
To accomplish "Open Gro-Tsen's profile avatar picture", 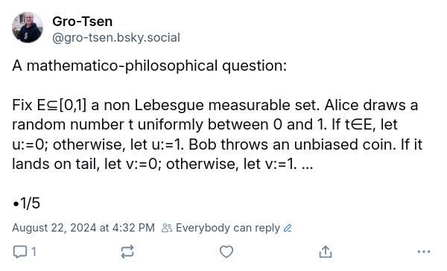I will point(28,28).
